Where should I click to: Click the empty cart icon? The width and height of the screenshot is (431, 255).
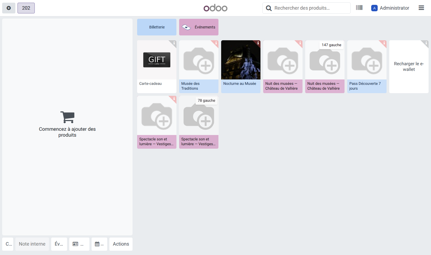coord(67,117)
